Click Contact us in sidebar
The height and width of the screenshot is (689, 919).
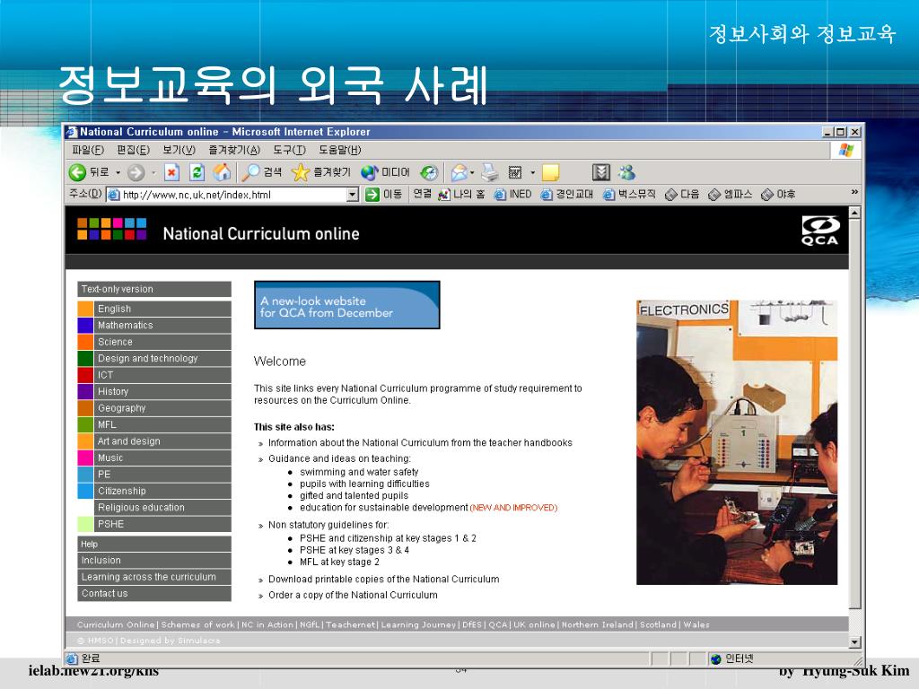point(154,593)
